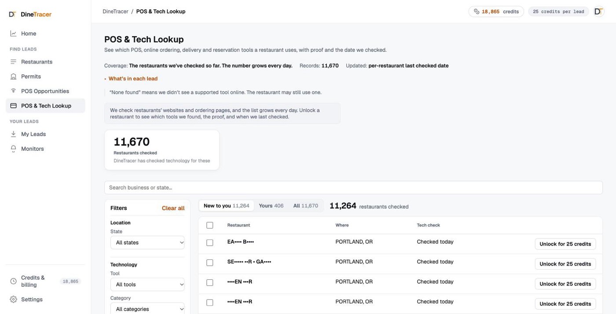Unlock SE•••••• ••R • GA•••• for 25 credits
Viewport: 616px width, 314px height.
(565, 264)
